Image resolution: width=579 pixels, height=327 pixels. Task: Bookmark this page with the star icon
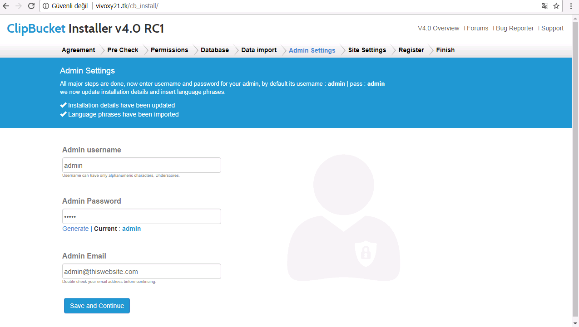pos(556,6)
